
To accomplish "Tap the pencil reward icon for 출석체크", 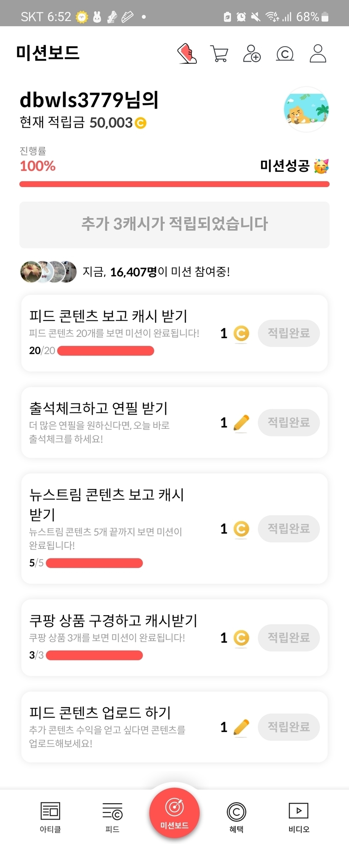I will click(241, 422).
